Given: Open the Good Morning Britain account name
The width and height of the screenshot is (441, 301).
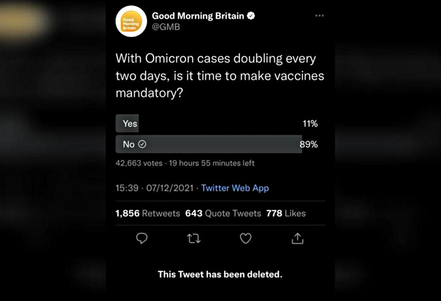Looking at the screenshot, I should [x=198, y=16].
